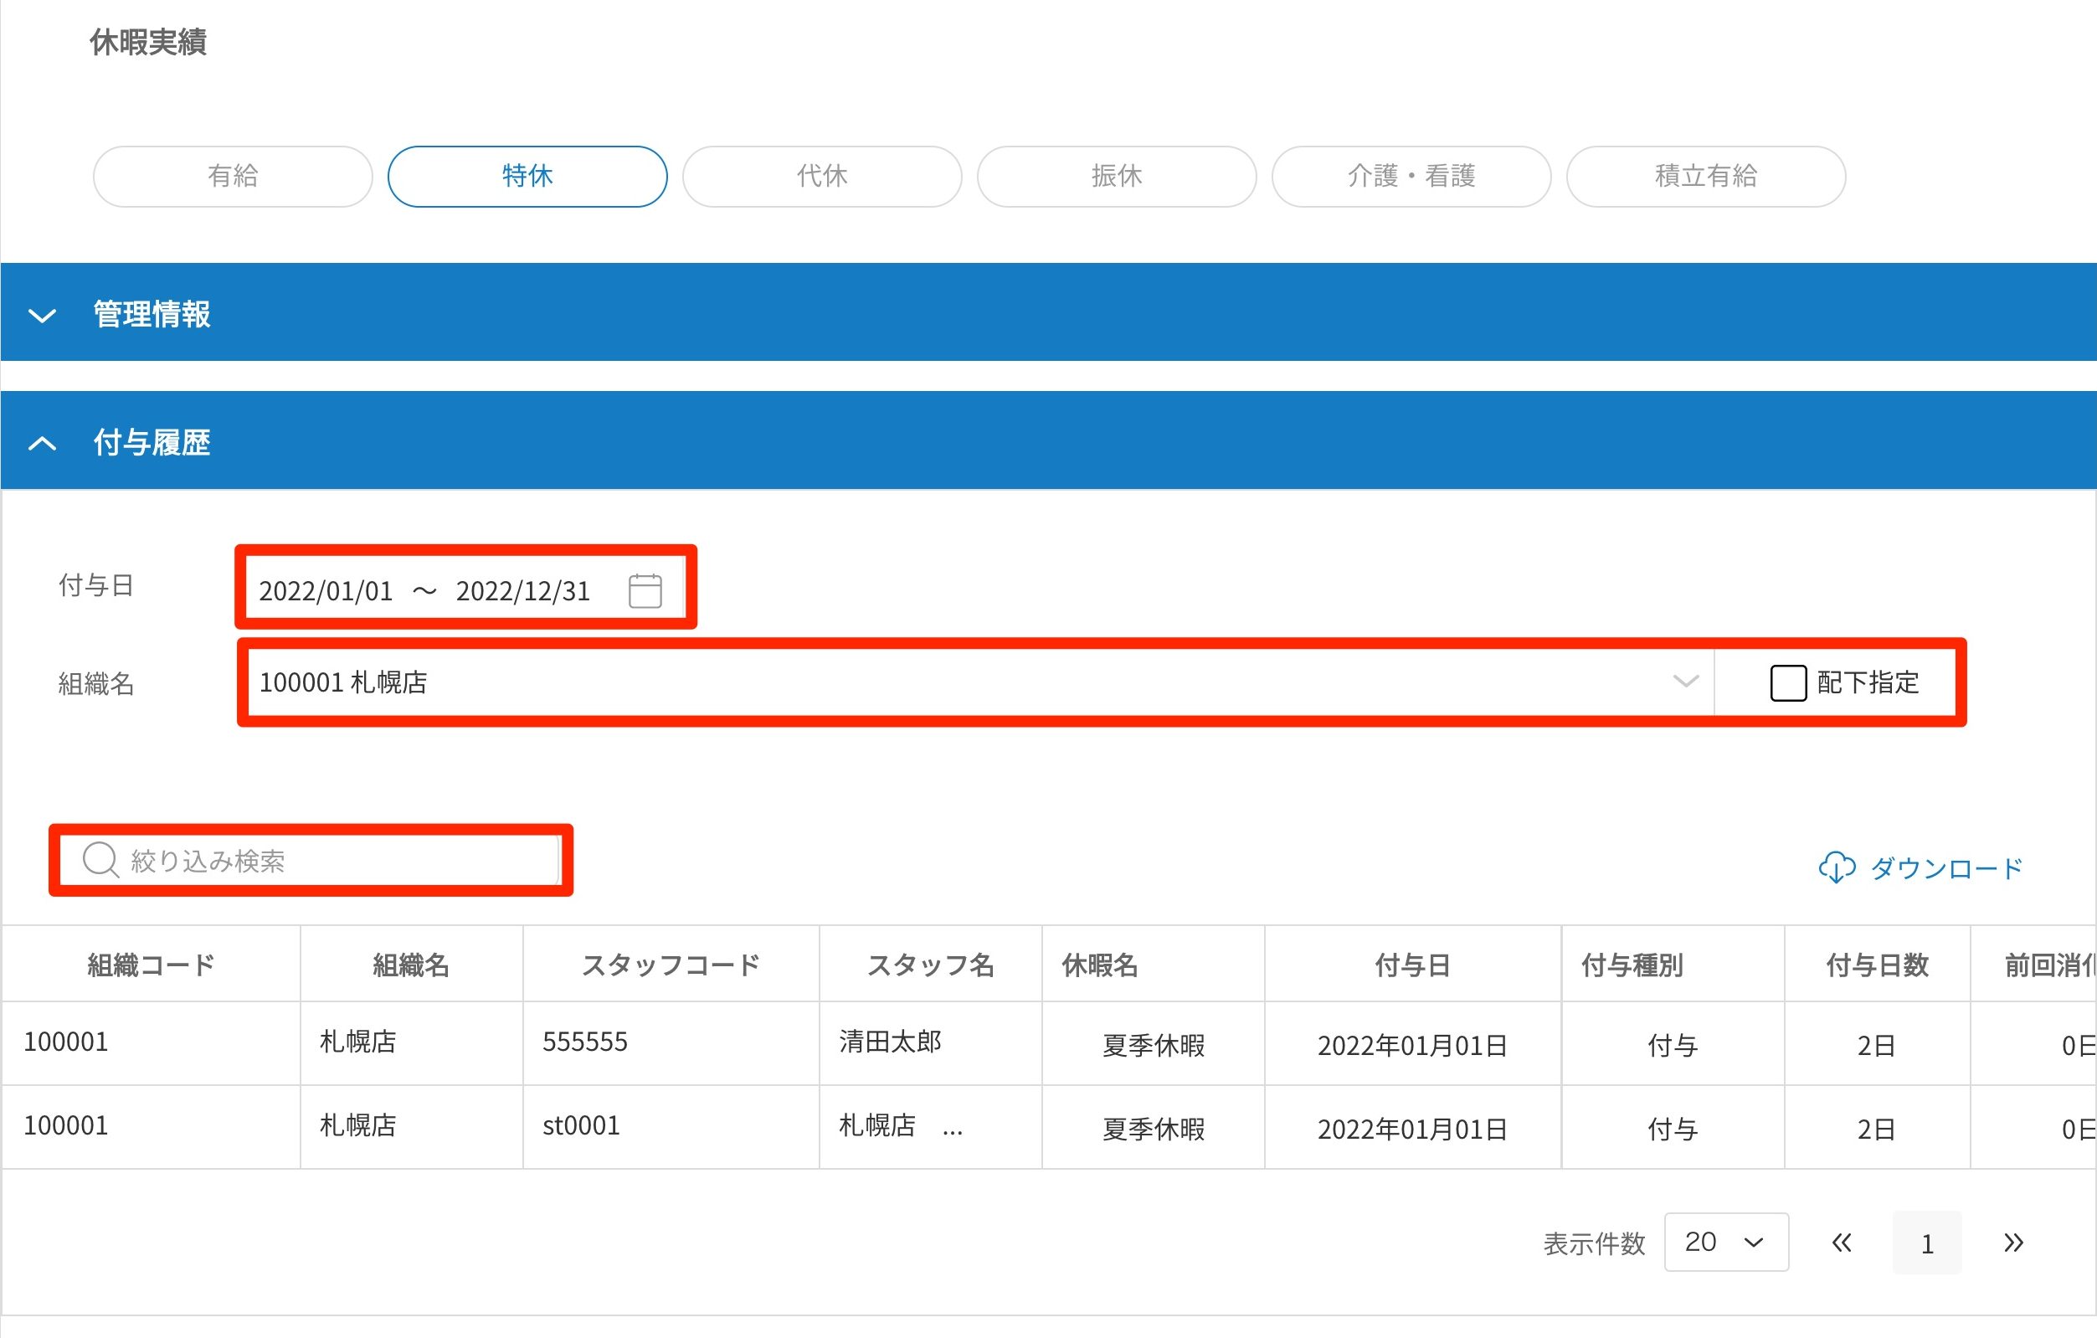The height and width of the screenshot is (1338, 2097).
Task: Collapse the 付与履歴 section
Action: (x=42, y=443)
